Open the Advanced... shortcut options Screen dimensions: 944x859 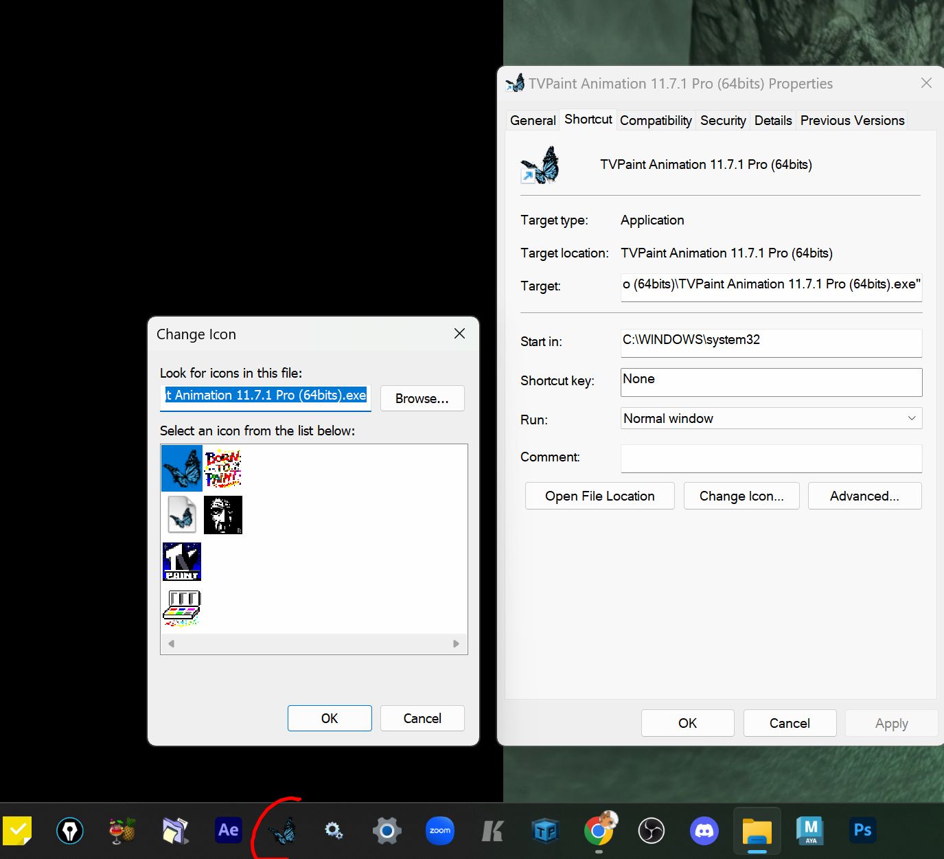coord(864,496)
